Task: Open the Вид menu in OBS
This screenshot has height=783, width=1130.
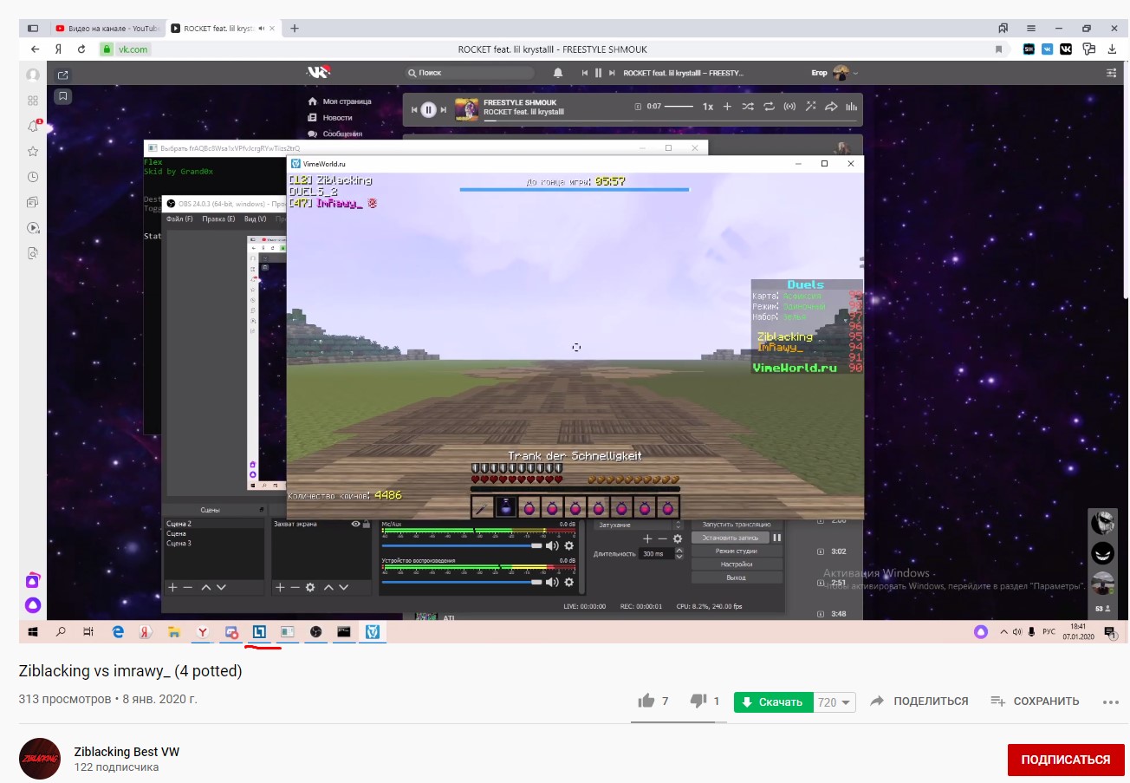Action: click(255, 219)
